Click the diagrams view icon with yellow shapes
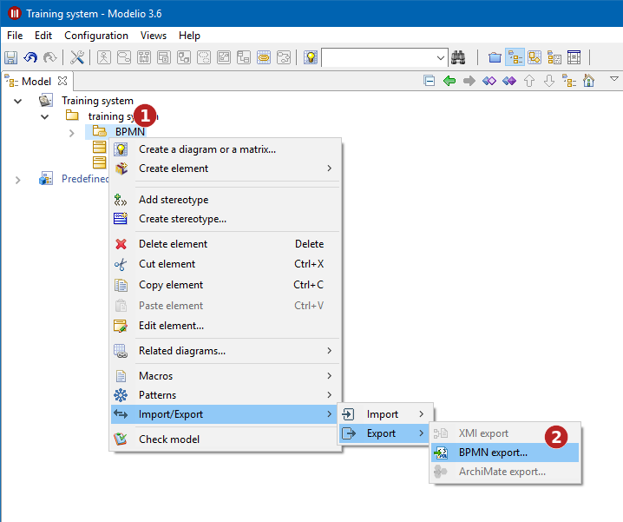Viewport: 623px width, 522px height. coord(534,57)
